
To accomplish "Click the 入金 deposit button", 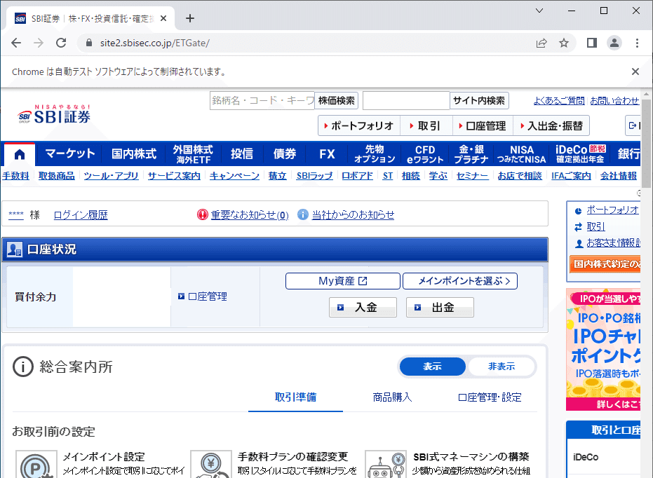I will click(x=363, y=308).
